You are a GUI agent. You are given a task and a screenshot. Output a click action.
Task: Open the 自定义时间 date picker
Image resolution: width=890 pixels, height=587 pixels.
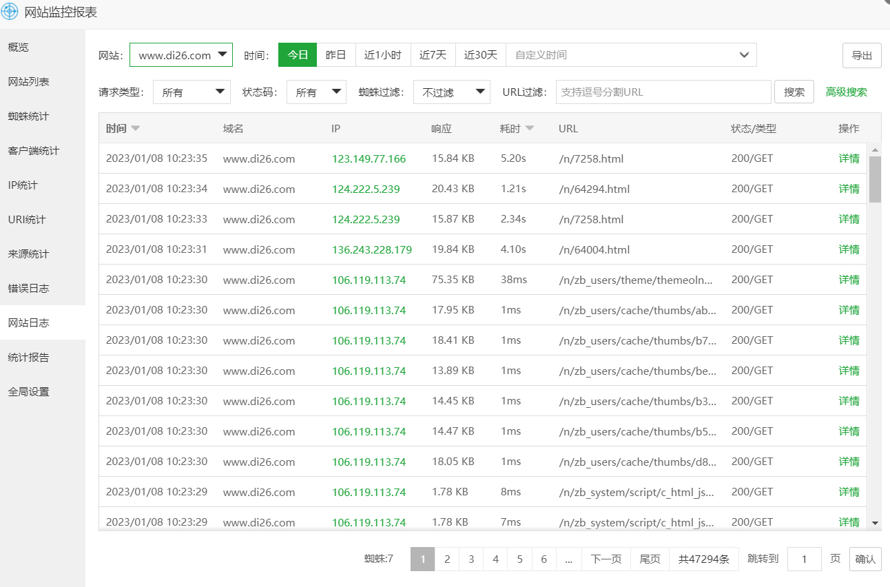click(x=631, y=55)
